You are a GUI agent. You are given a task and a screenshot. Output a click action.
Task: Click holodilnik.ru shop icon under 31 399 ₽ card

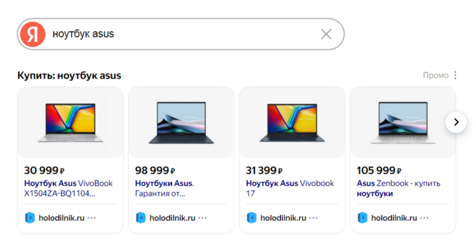click(252, 218)
